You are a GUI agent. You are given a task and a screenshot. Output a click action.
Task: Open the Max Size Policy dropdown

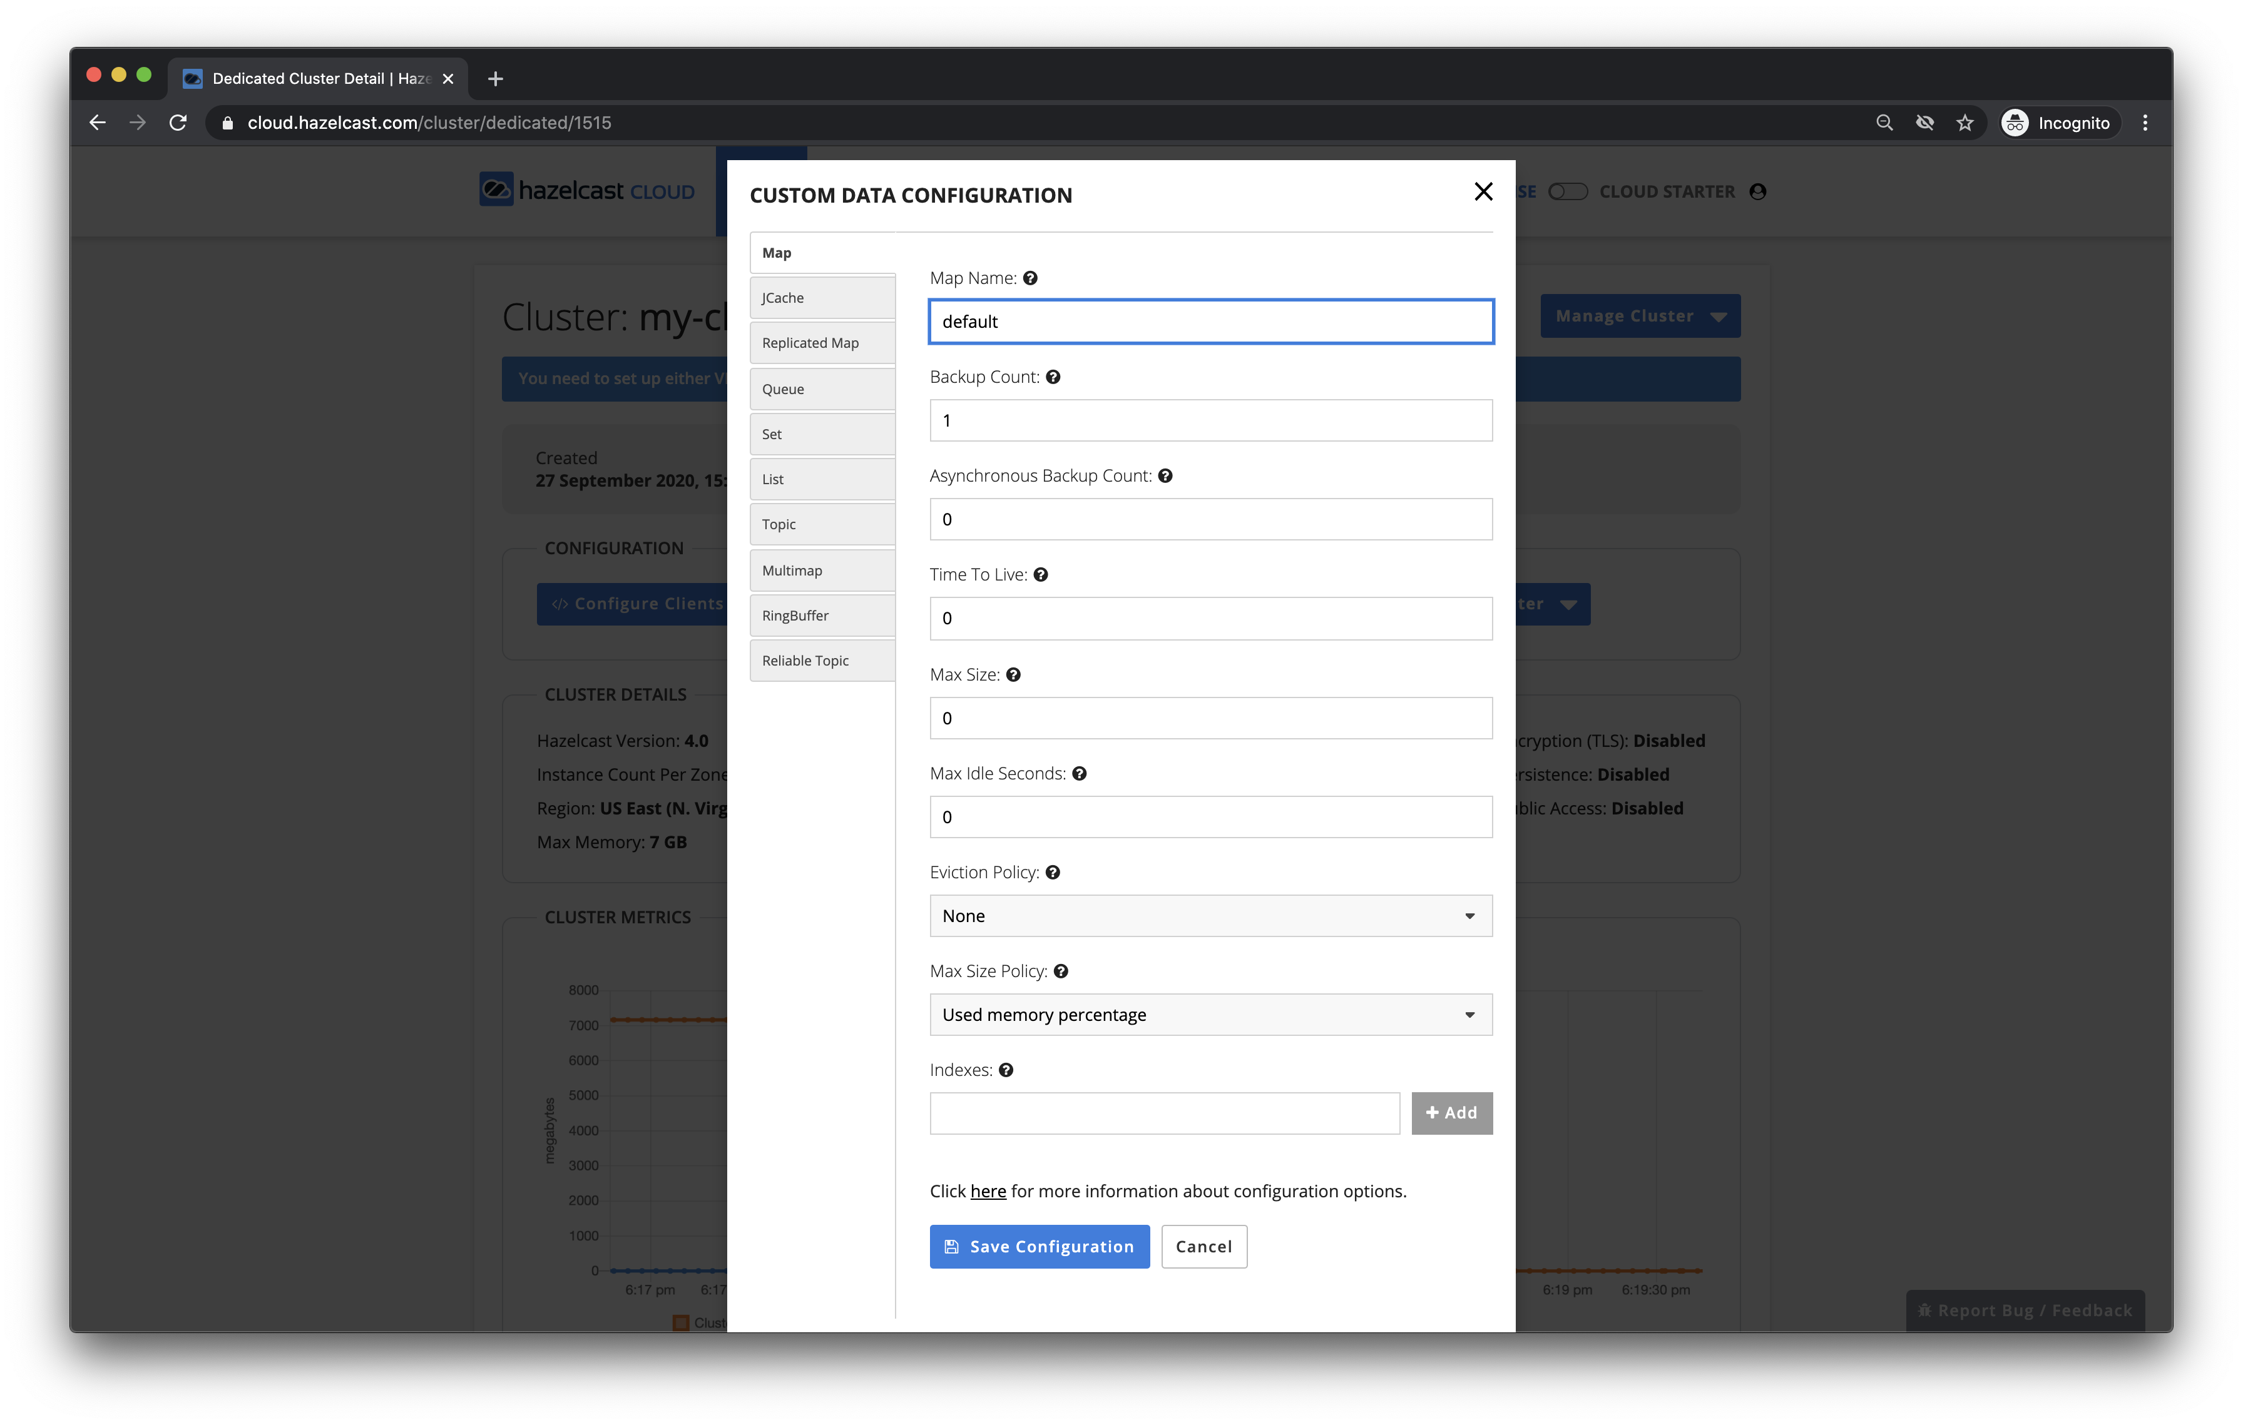pos(1211,1013)
